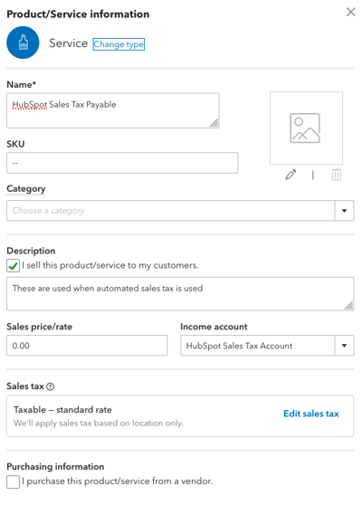
Task: Click the Category label
Action: point(26,189)
